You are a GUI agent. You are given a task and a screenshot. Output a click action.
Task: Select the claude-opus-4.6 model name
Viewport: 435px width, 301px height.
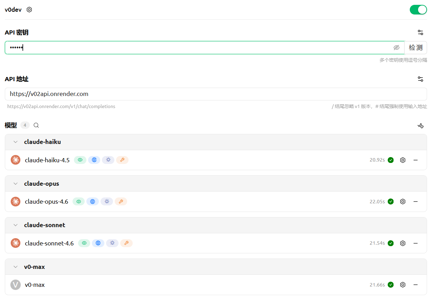(47, 202)
